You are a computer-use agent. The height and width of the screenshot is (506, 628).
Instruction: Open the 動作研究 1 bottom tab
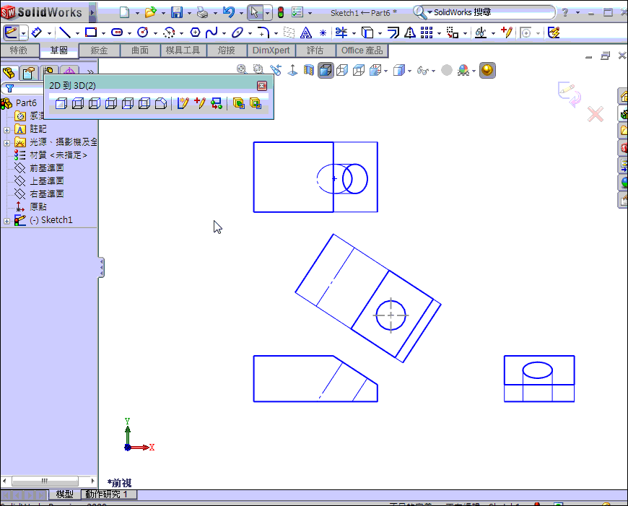click(x=109, y=494)
